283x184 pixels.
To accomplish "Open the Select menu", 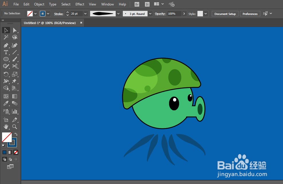I will pos(66,4).
